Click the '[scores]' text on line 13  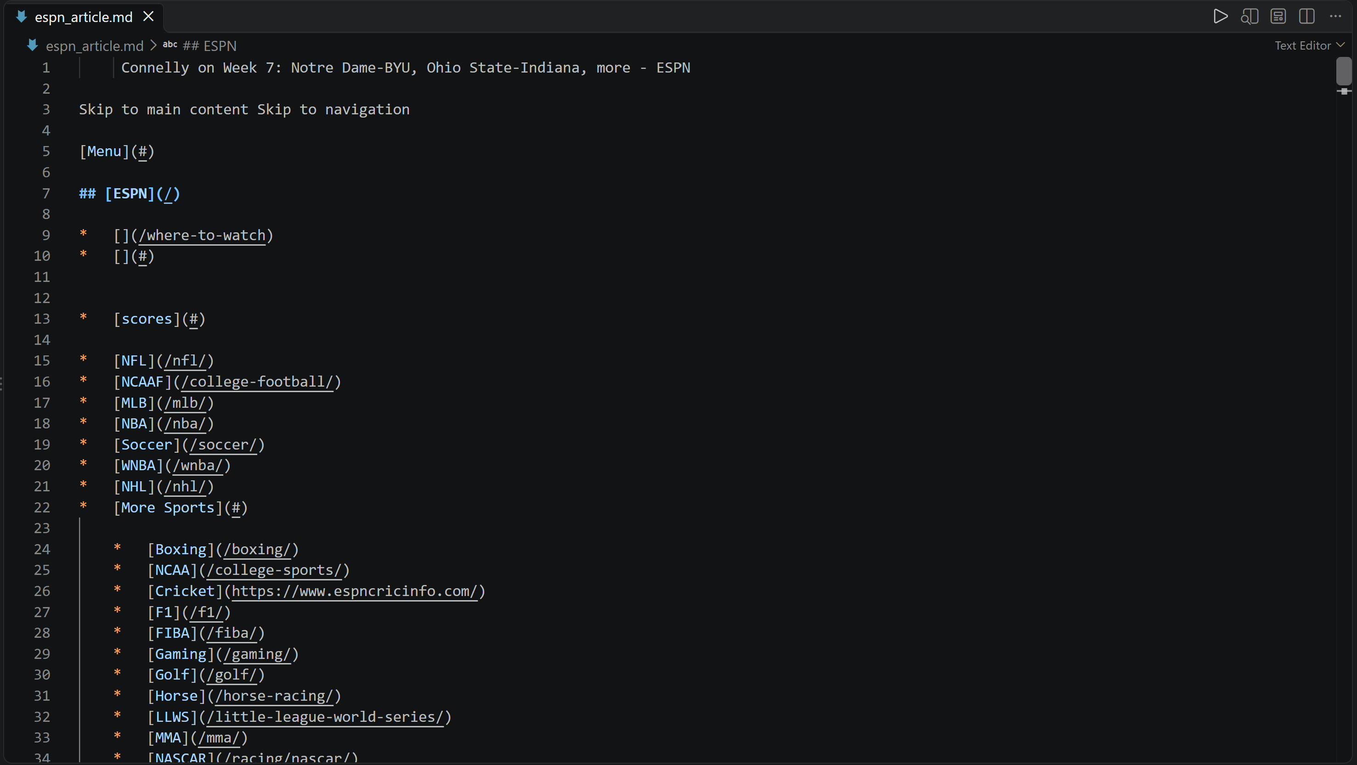(147, 319)
